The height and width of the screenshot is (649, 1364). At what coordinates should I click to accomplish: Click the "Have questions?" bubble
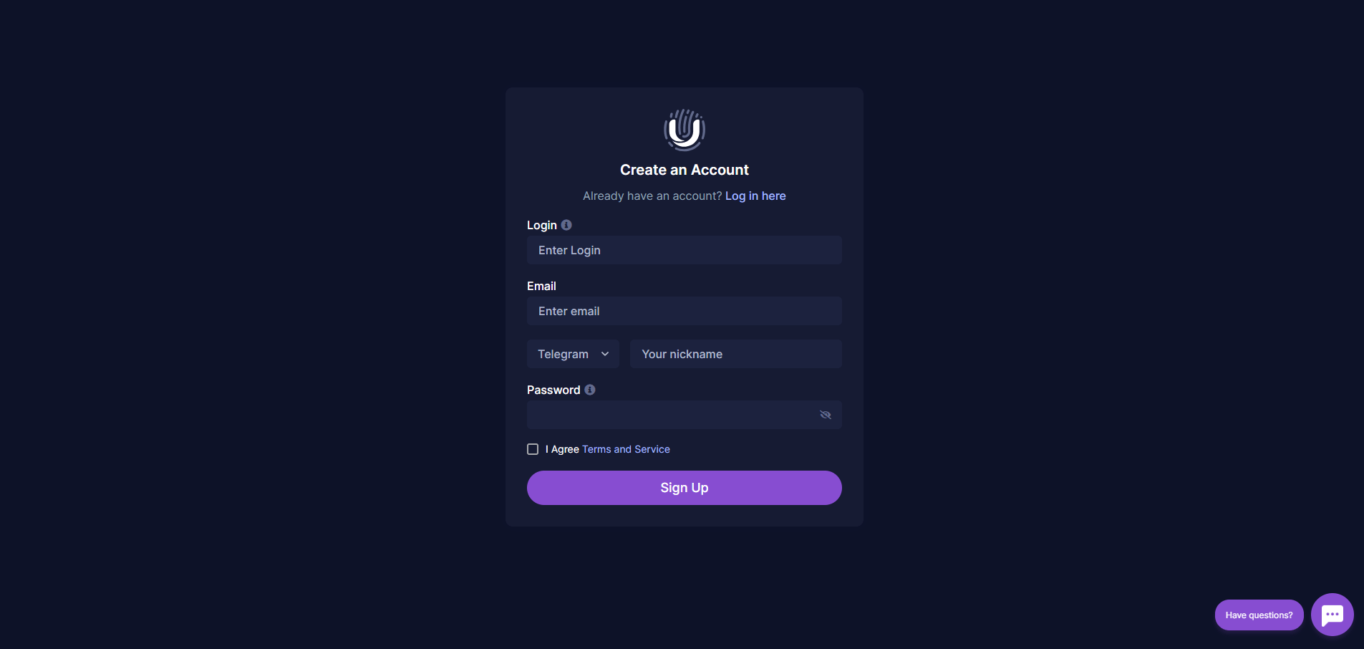(1259, 615)
